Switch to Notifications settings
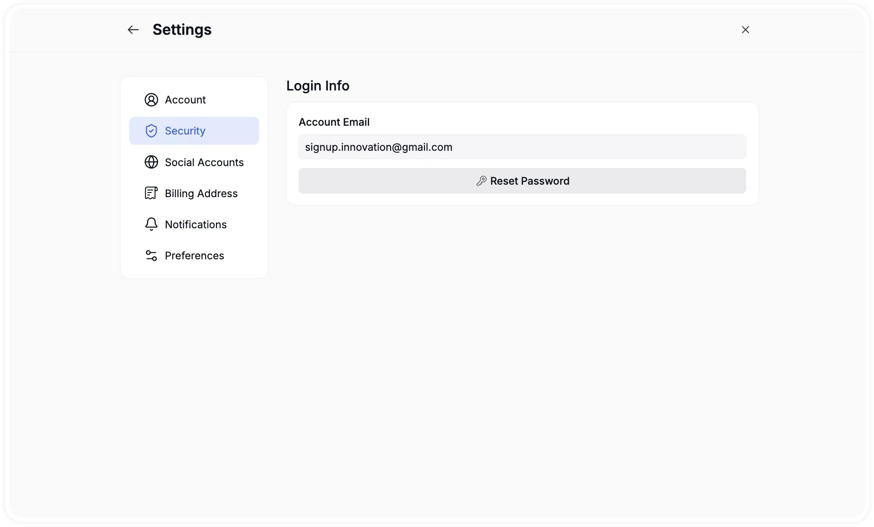Viewport: 874px width, 527px height. (x=194, y=224)
